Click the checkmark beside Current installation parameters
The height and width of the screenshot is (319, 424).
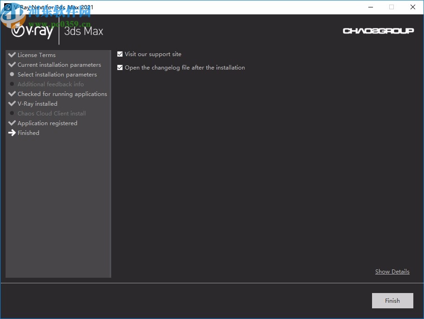(12, 64)
